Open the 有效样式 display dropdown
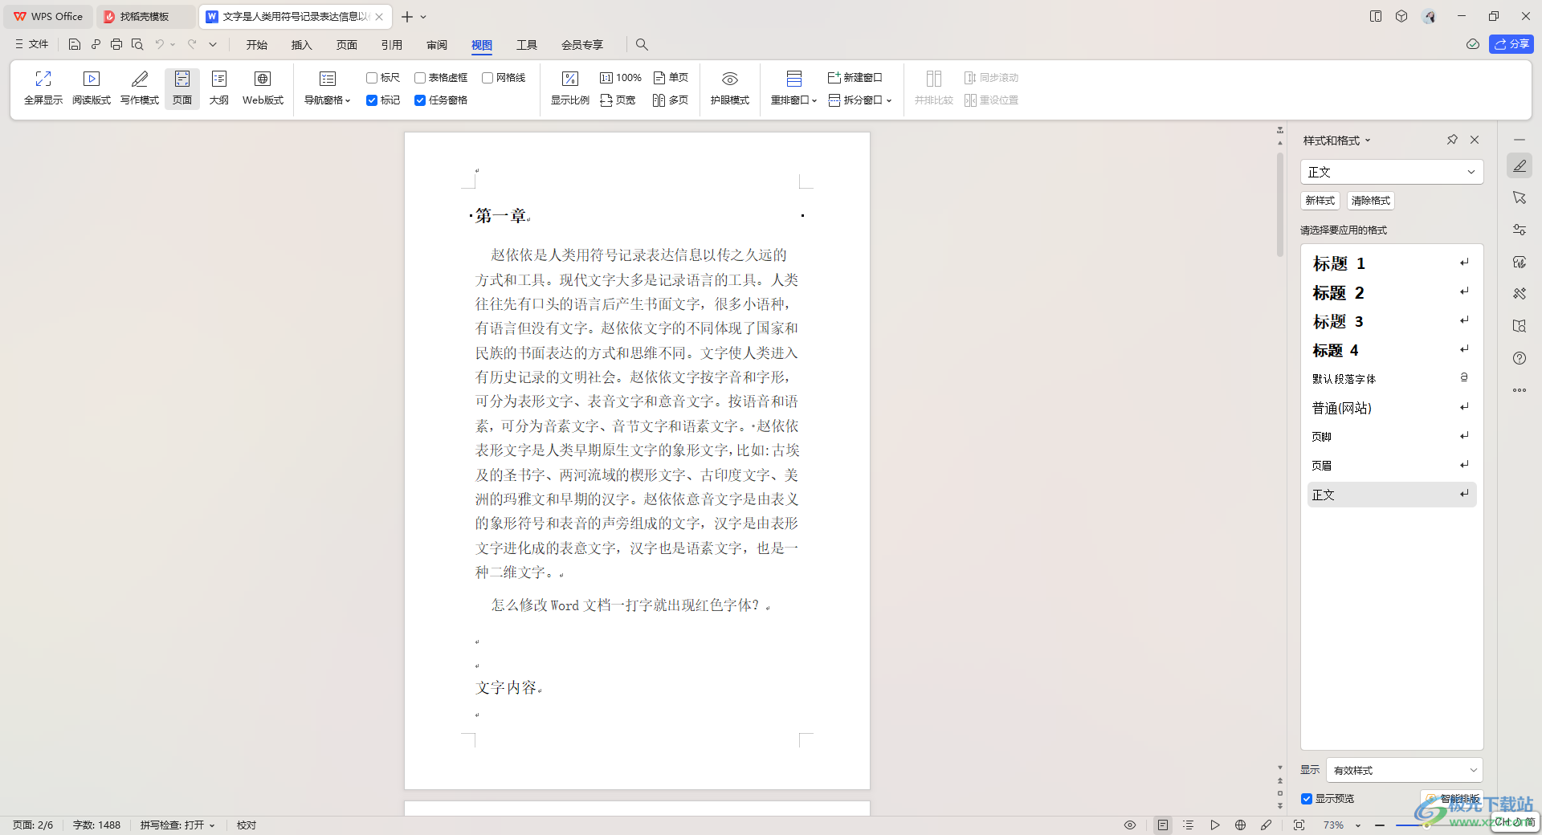 point(1405,770)
